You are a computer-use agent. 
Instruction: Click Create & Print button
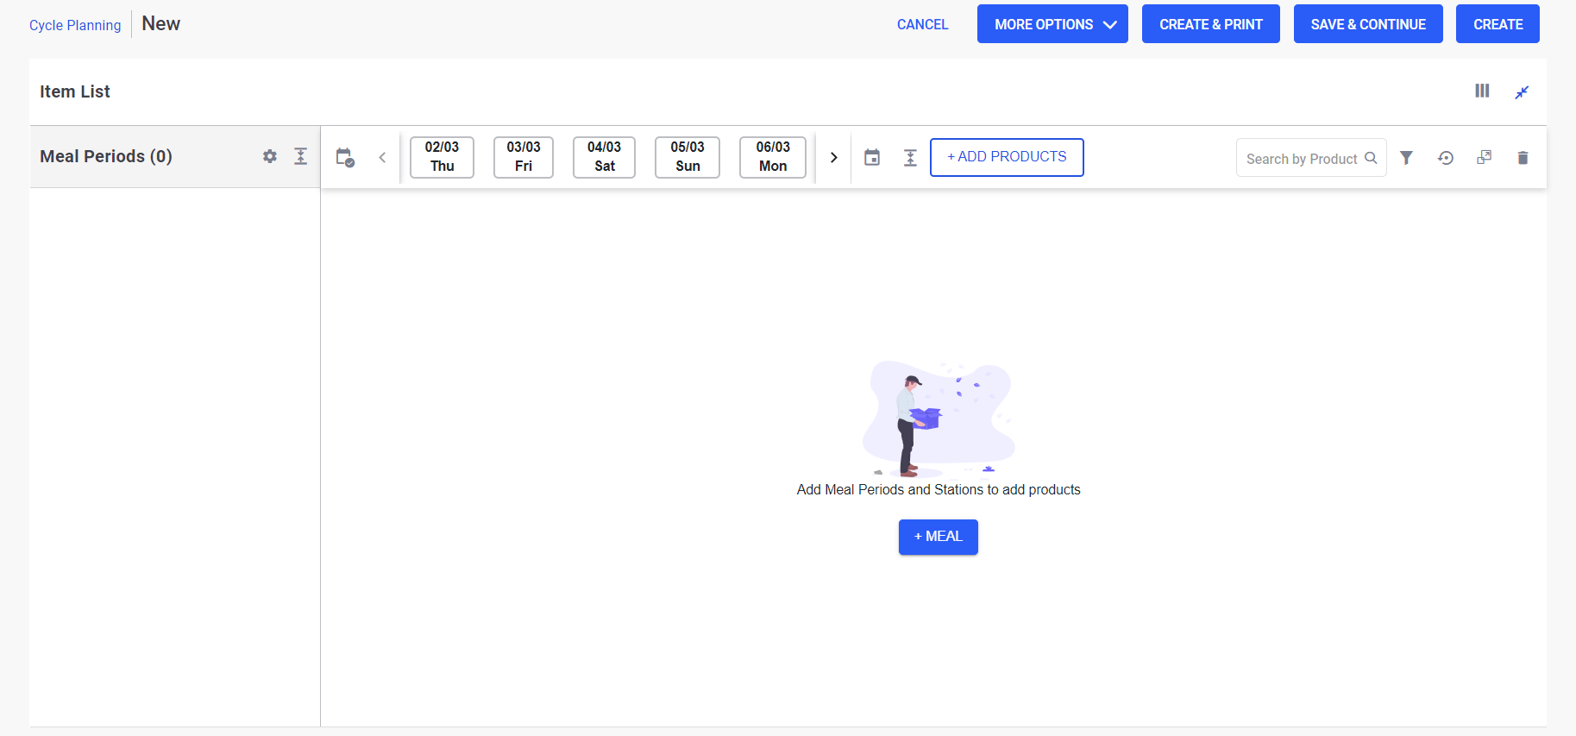(1211, 24)
